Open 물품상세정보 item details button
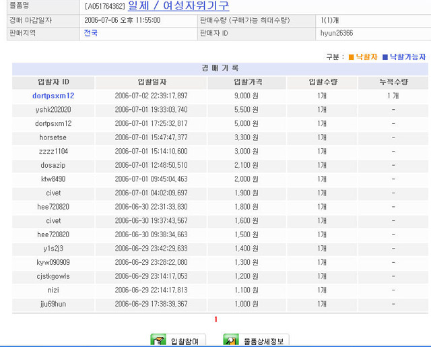431x347 pixels. pos(255,340)
